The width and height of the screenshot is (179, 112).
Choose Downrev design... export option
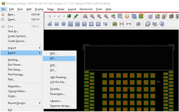coord(59,106)
